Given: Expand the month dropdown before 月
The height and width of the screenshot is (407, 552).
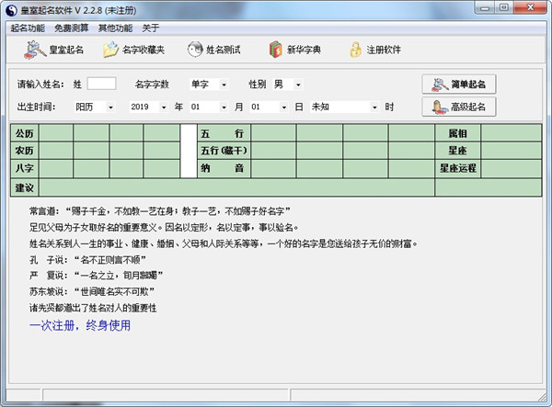Looking at the screenshot, I should 224,107.
